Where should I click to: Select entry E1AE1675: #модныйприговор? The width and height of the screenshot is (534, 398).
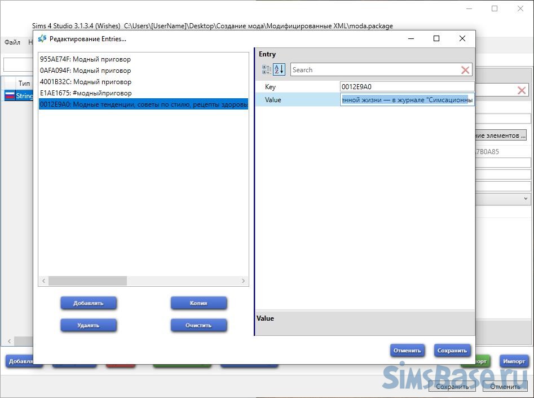pos(86,93)
